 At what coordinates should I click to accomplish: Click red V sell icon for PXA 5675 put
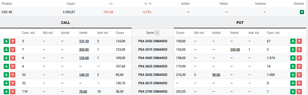coord(299,83)
